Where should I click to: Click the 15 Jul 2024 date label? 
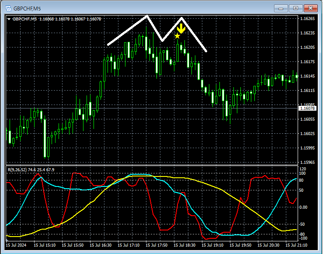tap(16, 245)
